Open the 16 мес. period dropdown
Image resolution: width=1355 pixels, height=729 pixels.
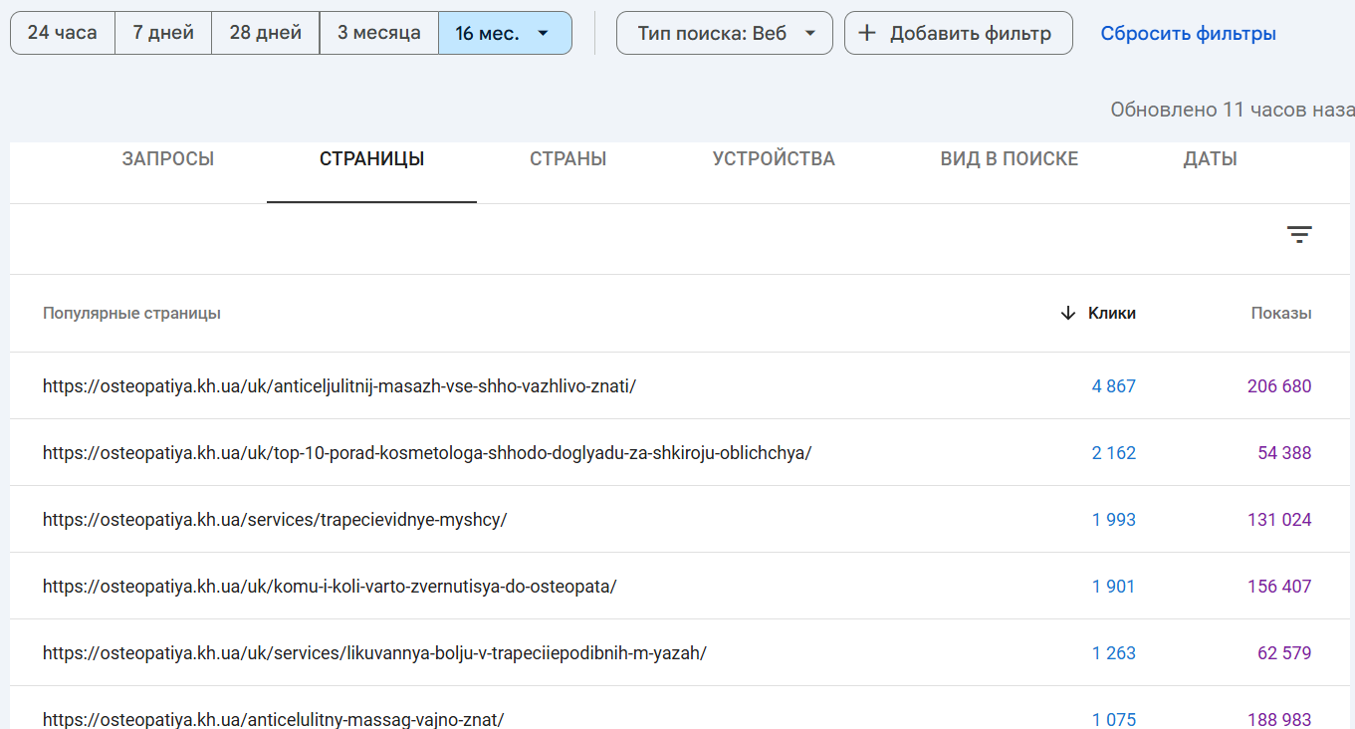505,33
